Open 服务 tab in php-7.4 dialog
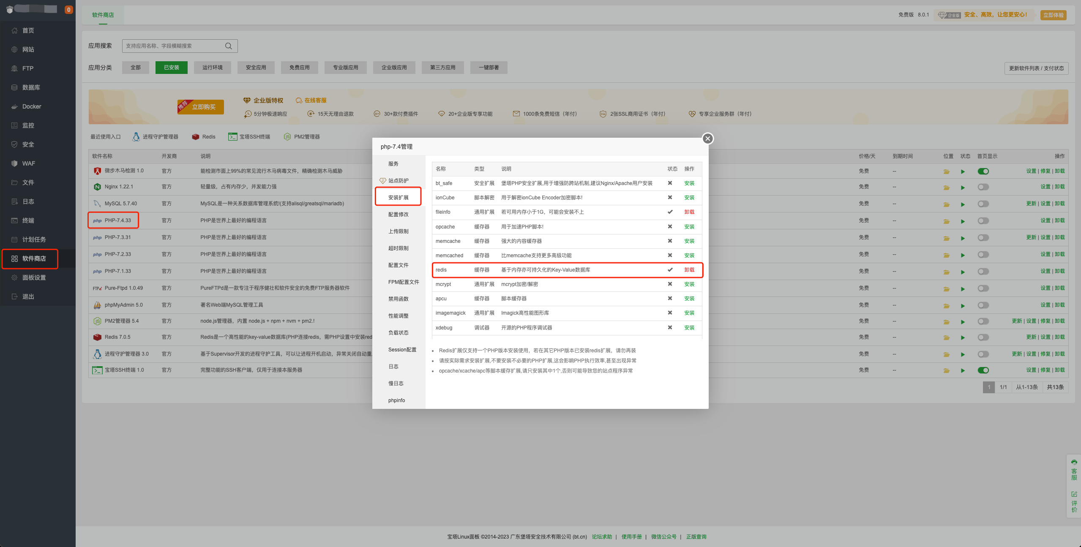1081x547 pixels. (x=393, y=164)
